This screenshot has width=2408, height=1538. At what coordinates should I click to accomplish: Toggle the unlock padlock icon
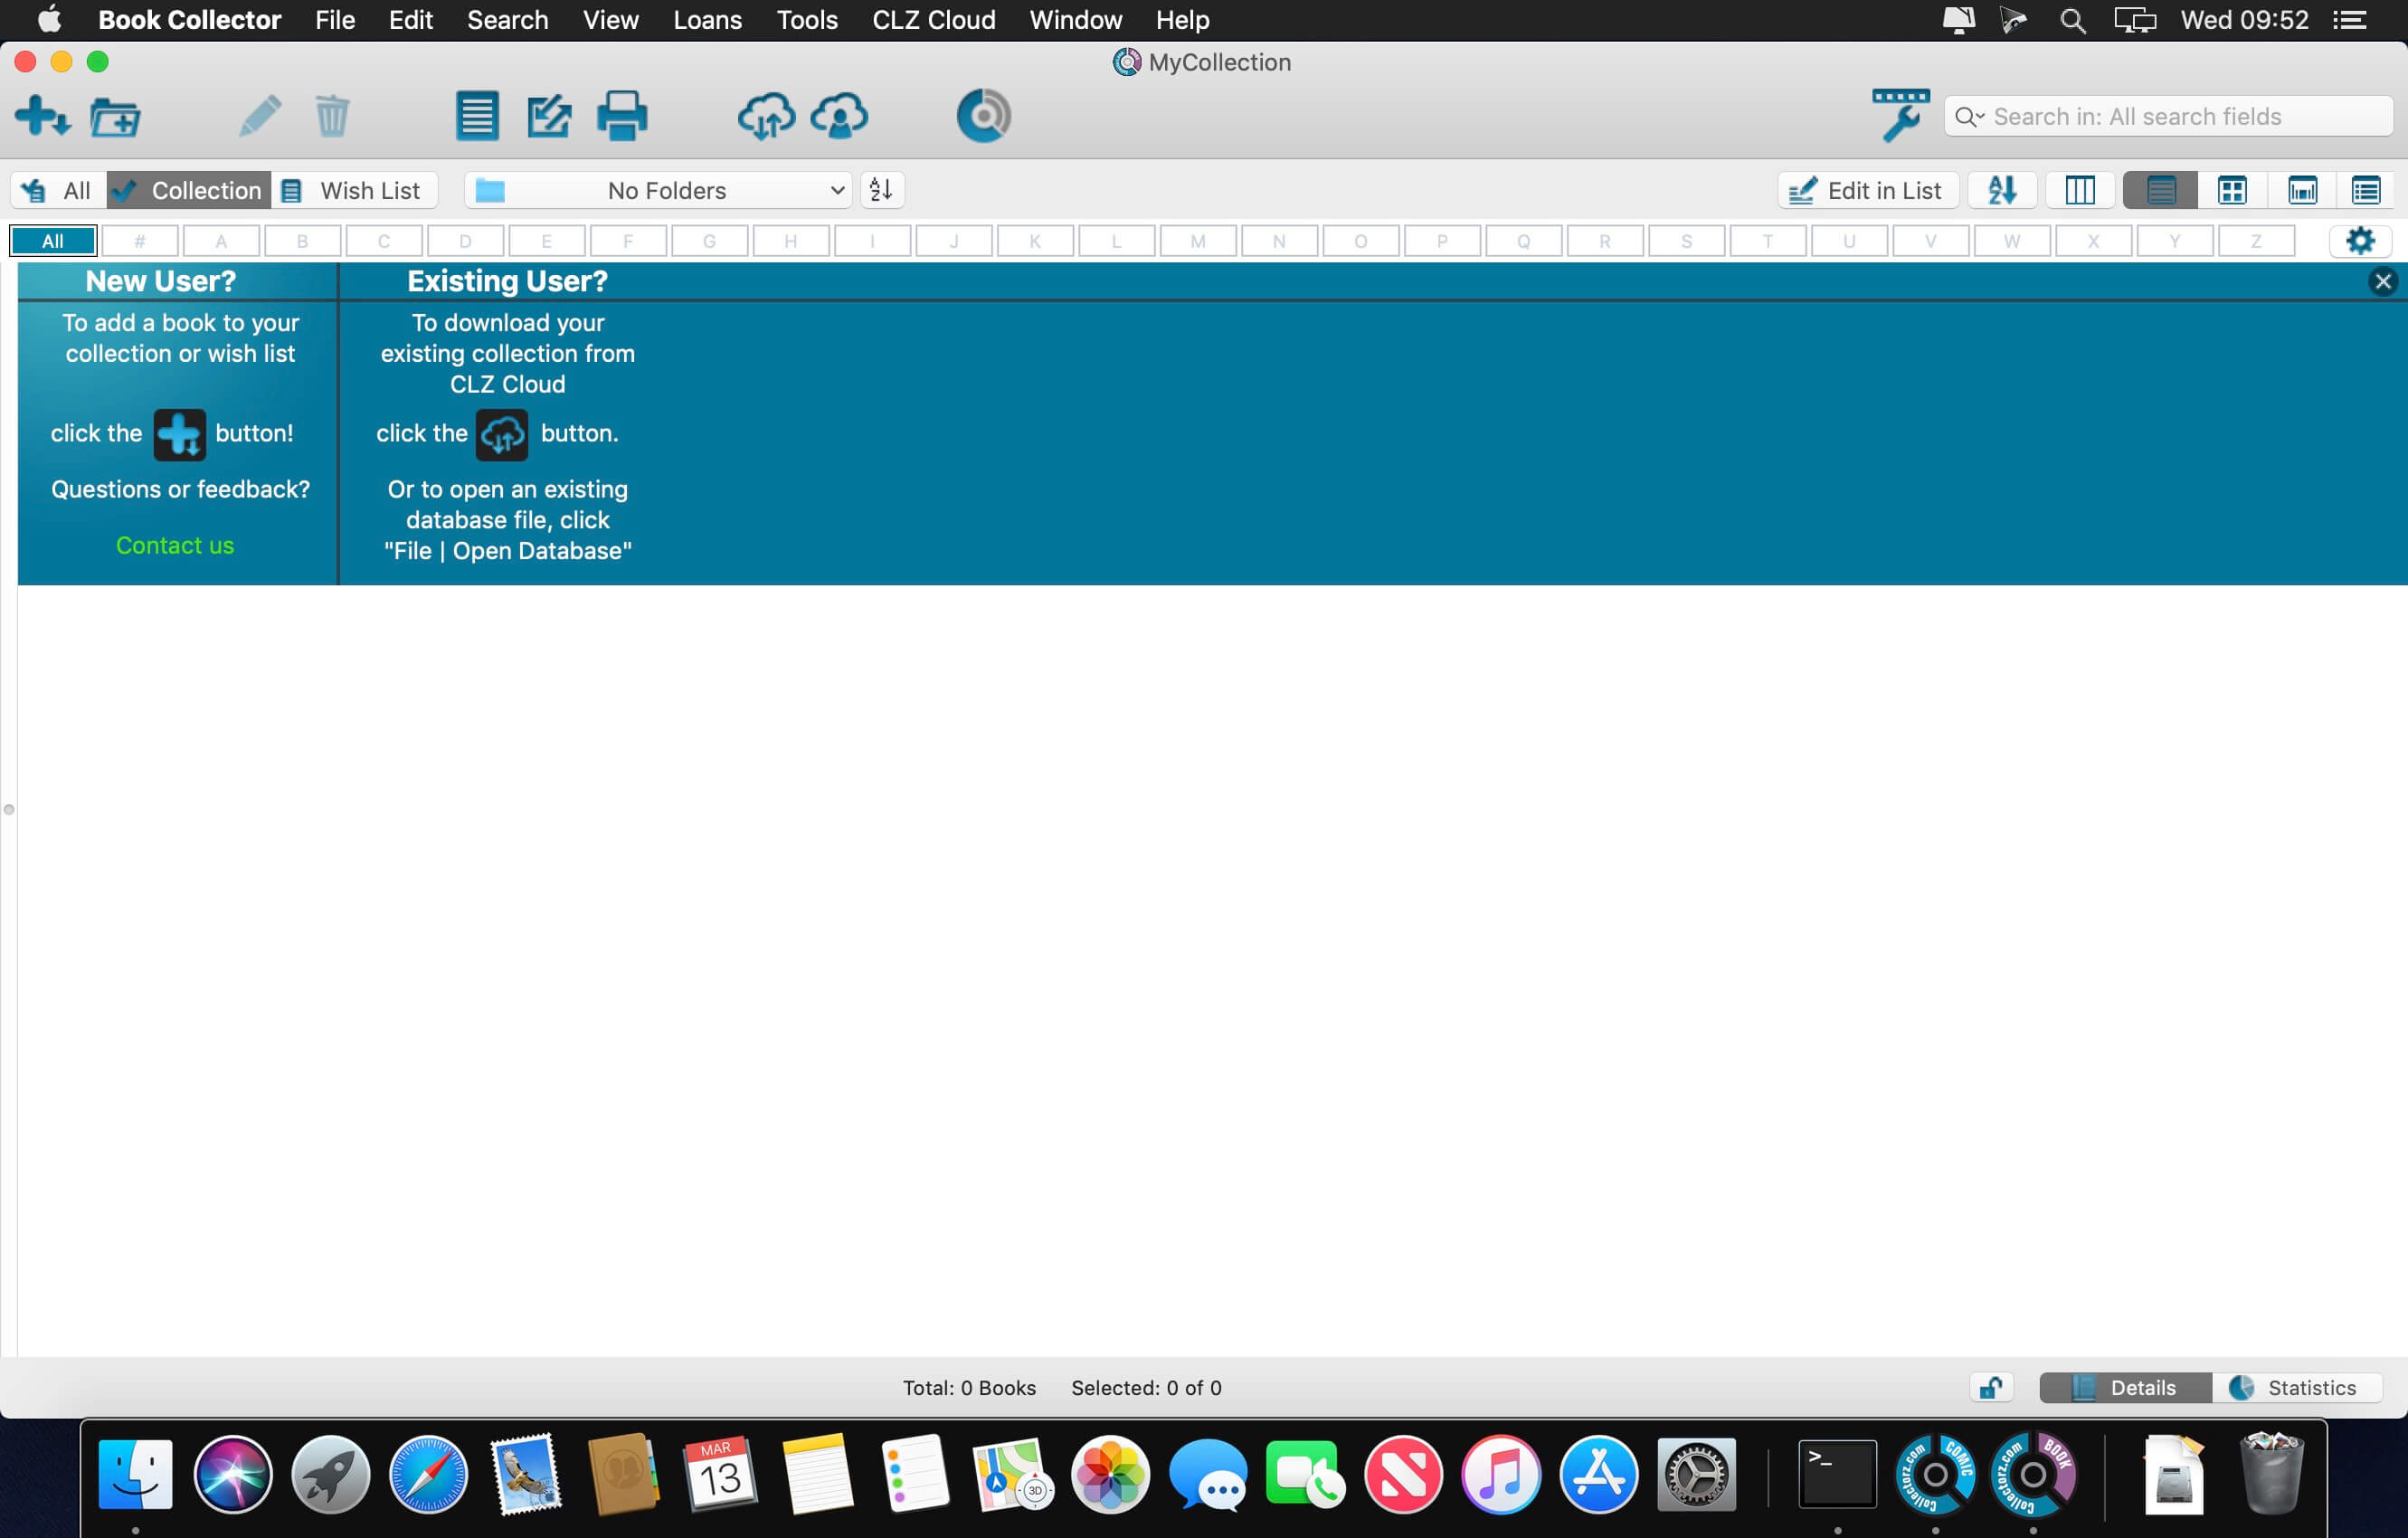(1991, 1387)
